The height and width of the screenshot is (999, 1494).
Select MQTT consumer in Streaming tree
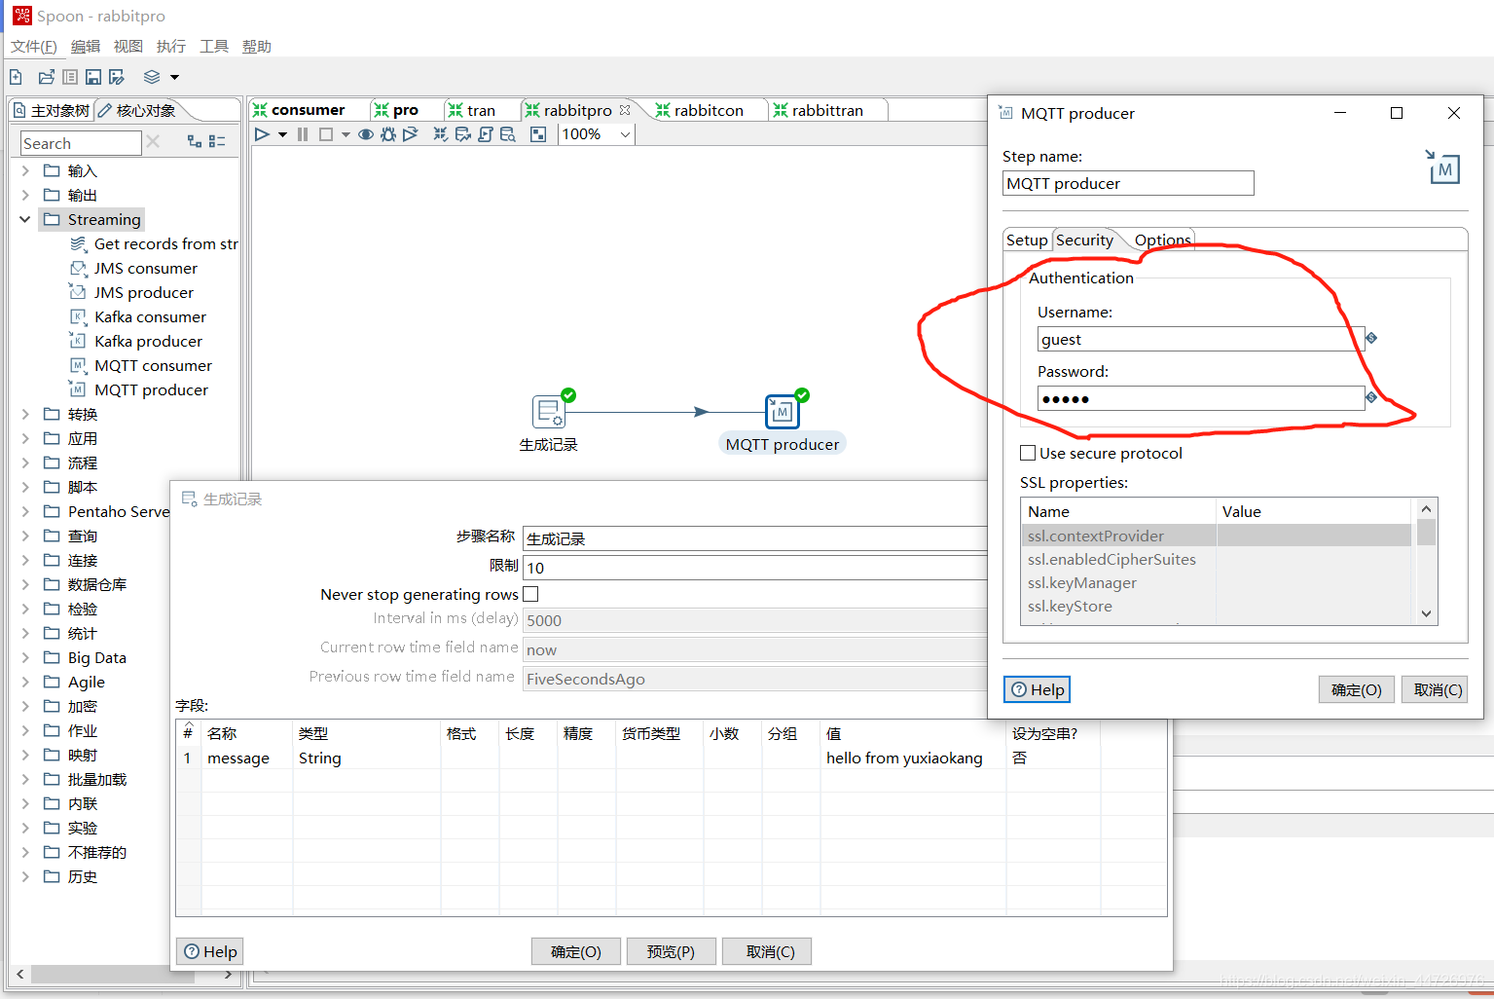coord(153,365)
